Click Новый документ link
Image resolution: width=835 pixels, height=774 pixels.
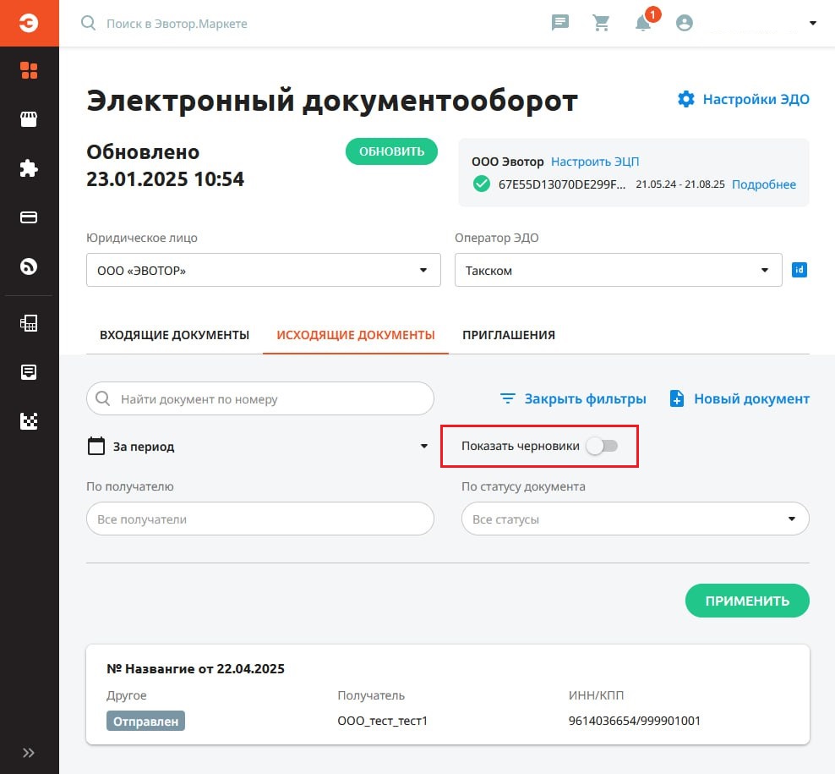(x=751, y=398)
